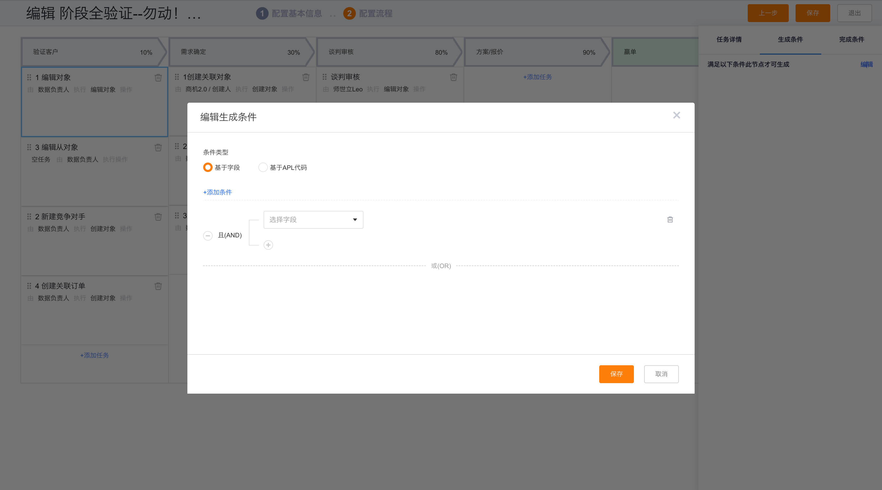Cancel the 编辑生成条件 dialog
The height and width of the screenshot is (490, 882).
[x=661, y=374]
